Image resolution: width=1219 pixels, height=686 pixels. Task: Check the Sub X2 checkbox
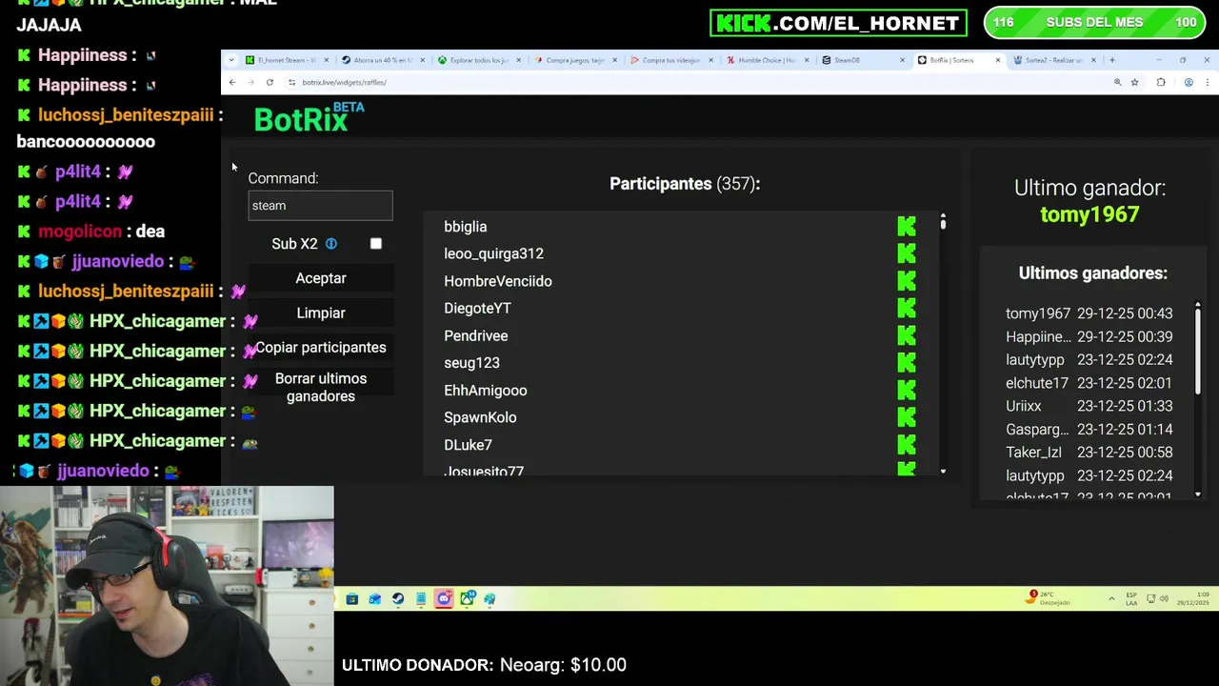[x=376, y=244]
